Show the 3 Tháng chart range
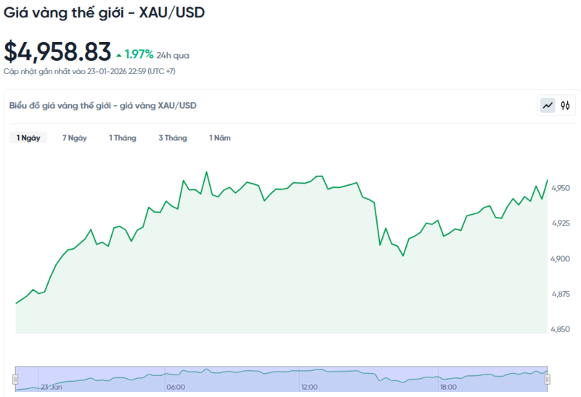Viewport: 581px width, 397px height. pyautogui.click(x=172, y=138)
